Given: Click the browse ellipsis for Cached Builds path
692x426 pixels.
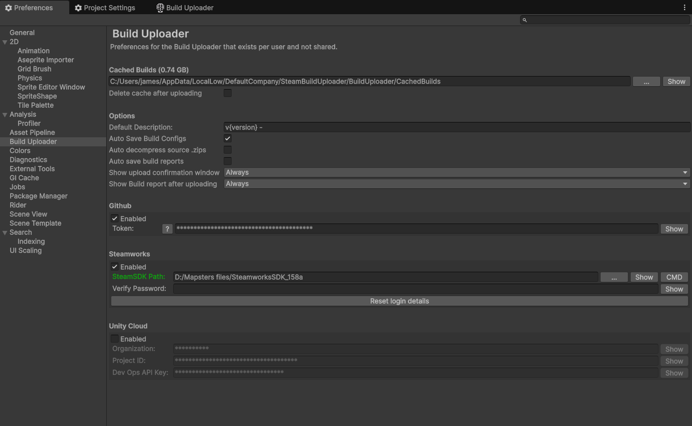Looking at the screenshot, I should pyautogui.click(x=646, y=81).
